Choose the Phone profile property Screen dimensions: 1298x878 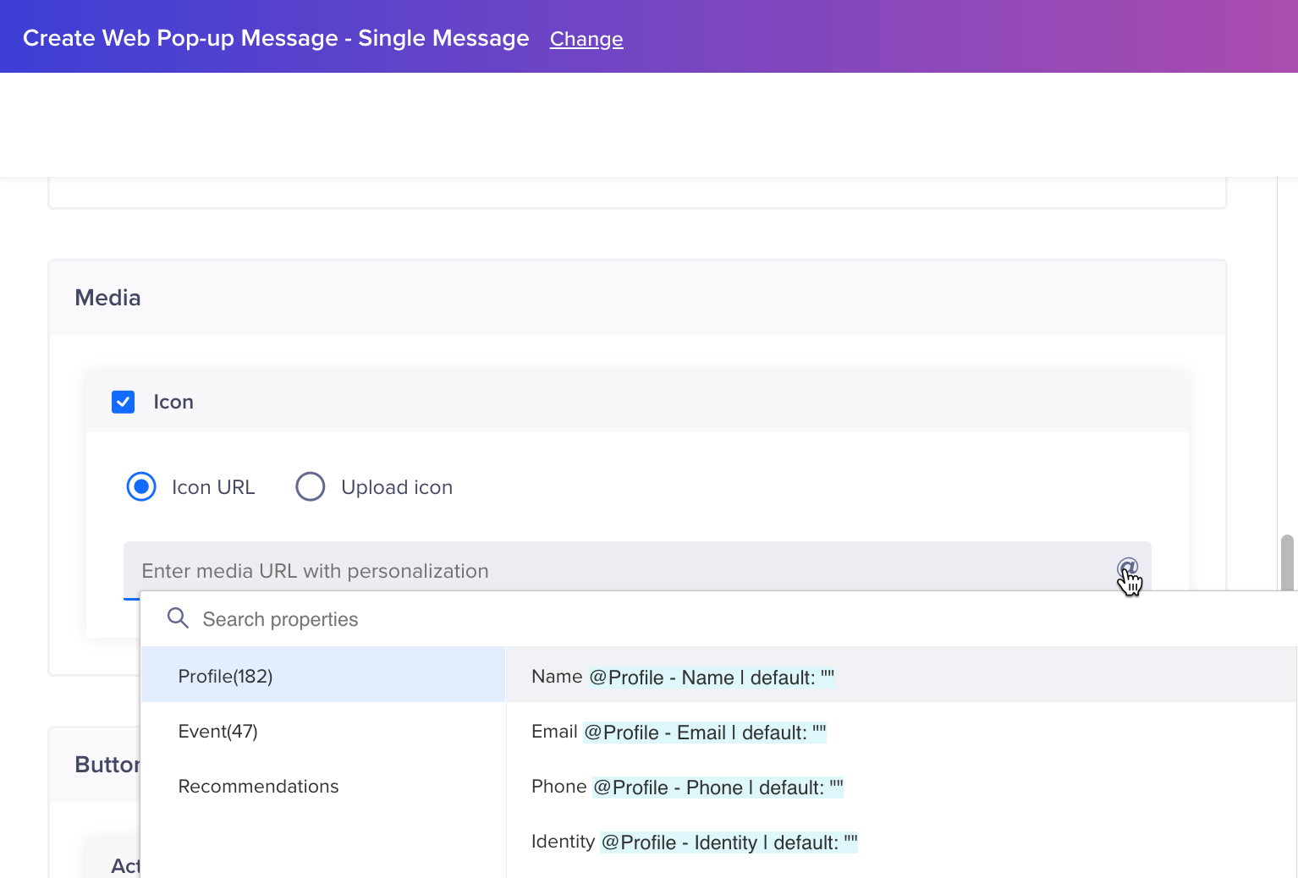coord(901,787)
